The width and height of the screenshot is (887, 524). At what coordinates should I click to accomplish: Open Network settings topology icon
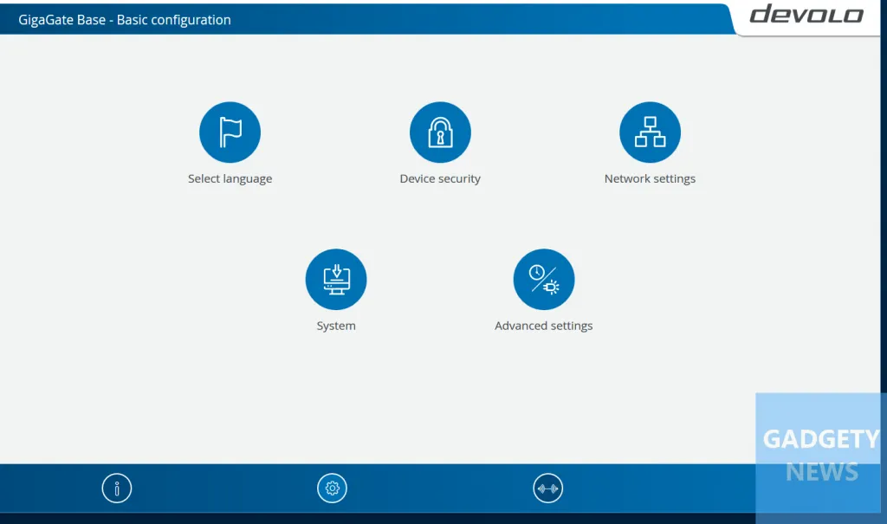click(650, 133)
